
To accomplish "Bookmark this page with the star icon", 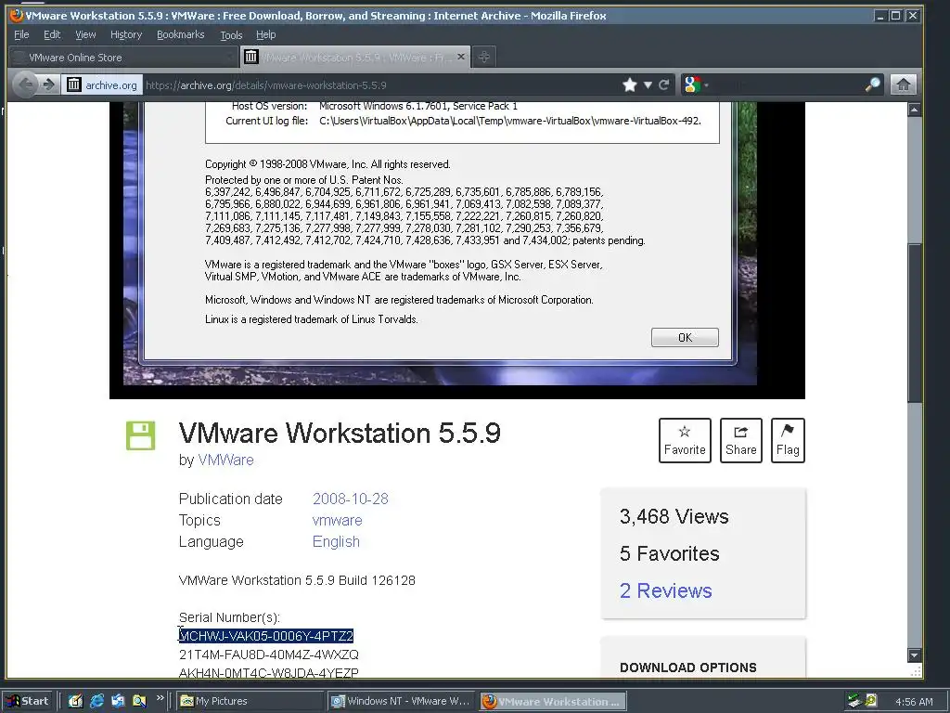I will tap(630, 84).
